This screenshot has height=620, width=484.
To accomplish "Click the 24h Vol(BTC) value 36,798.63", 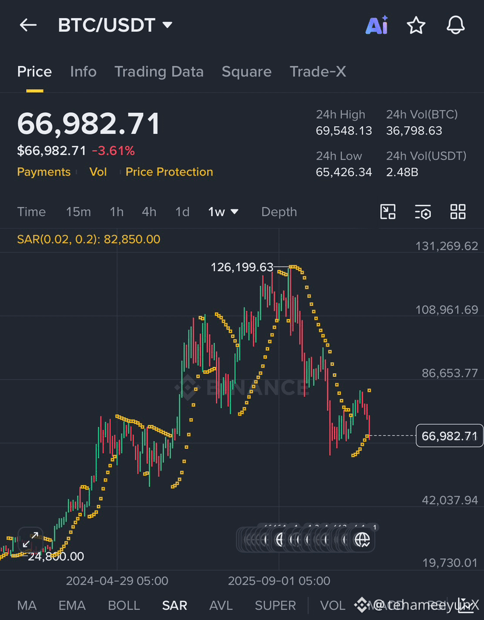I will click(x=414, y=131).
